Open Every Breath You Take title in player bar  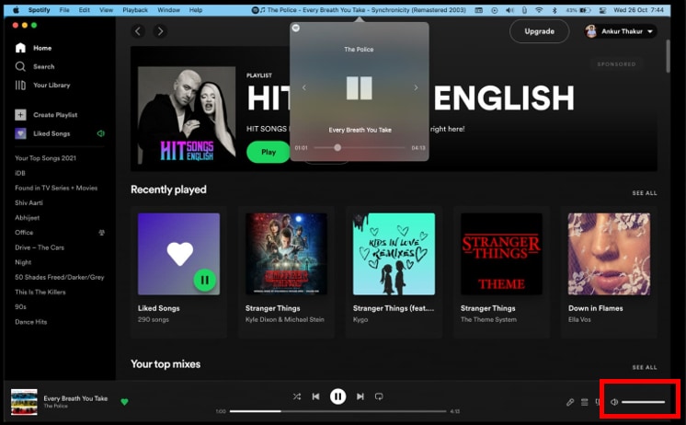[x=75, y=398]
